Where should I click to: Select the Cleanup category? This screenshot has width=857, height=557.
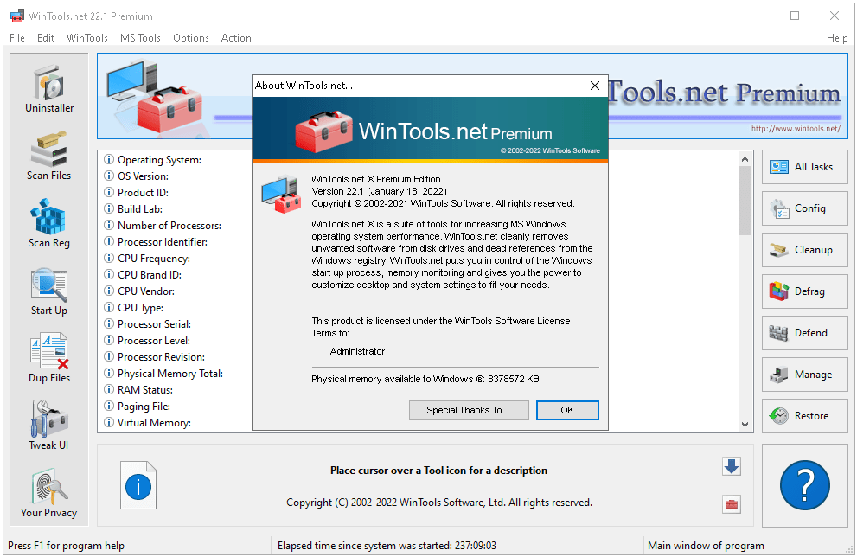point(804,250)
